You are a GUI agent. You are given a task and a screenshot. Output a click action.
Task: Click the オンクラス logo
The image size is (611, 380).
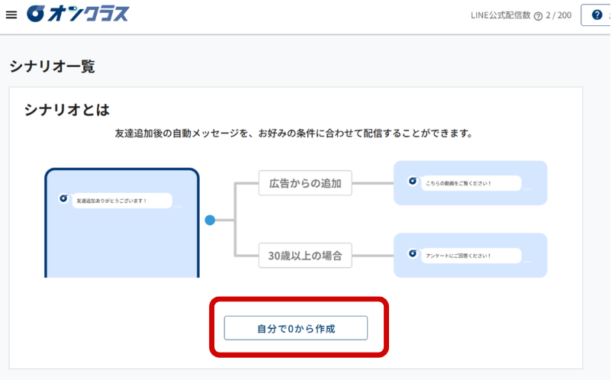[78, 14]
